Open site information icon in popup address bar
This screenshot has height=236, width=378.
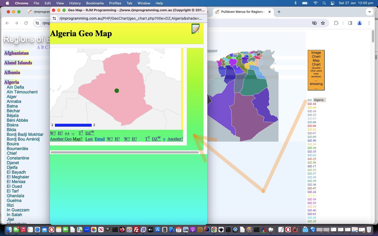click(54, 18)
